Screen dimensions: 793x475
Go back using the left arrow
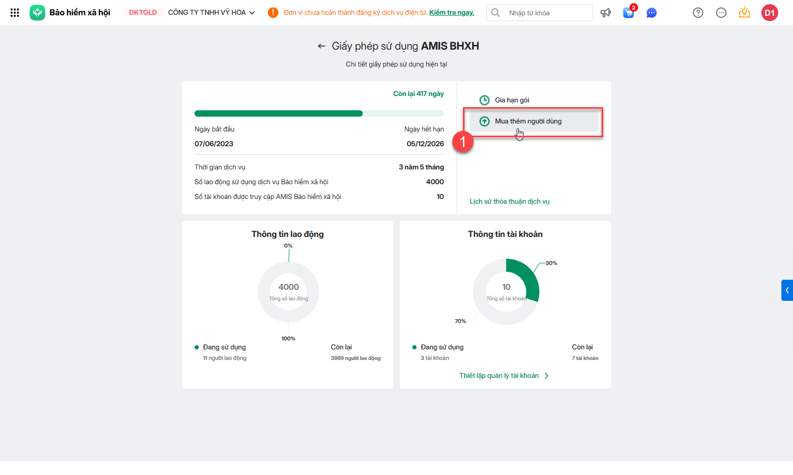(x=321, y=46)
